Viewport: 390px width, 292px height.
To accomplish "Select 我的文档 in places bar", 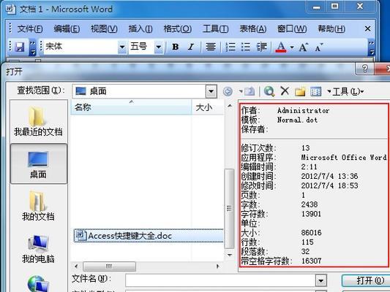I will tap(38, 206).
